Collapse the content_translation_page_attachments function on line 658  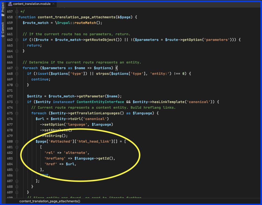(x=17, y=17)
